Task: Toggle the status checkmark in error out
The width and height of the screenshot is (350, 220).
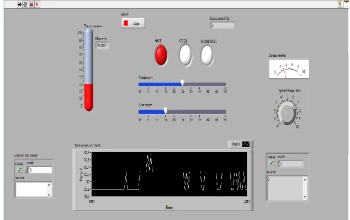Action: pyautogui.click(x=272, y=163)
